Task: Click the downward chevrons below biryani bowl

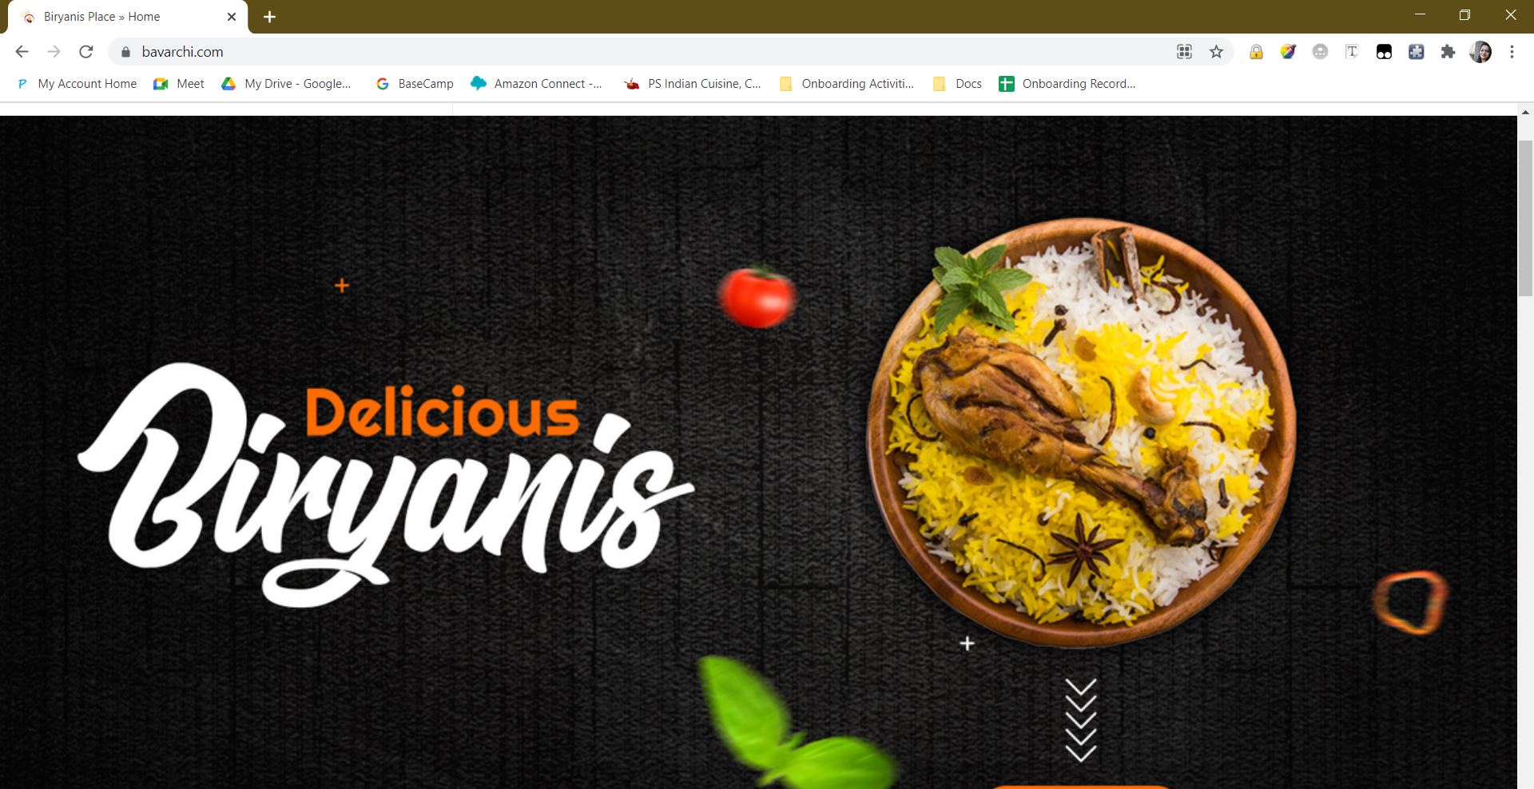Action: click(1080, 720)
